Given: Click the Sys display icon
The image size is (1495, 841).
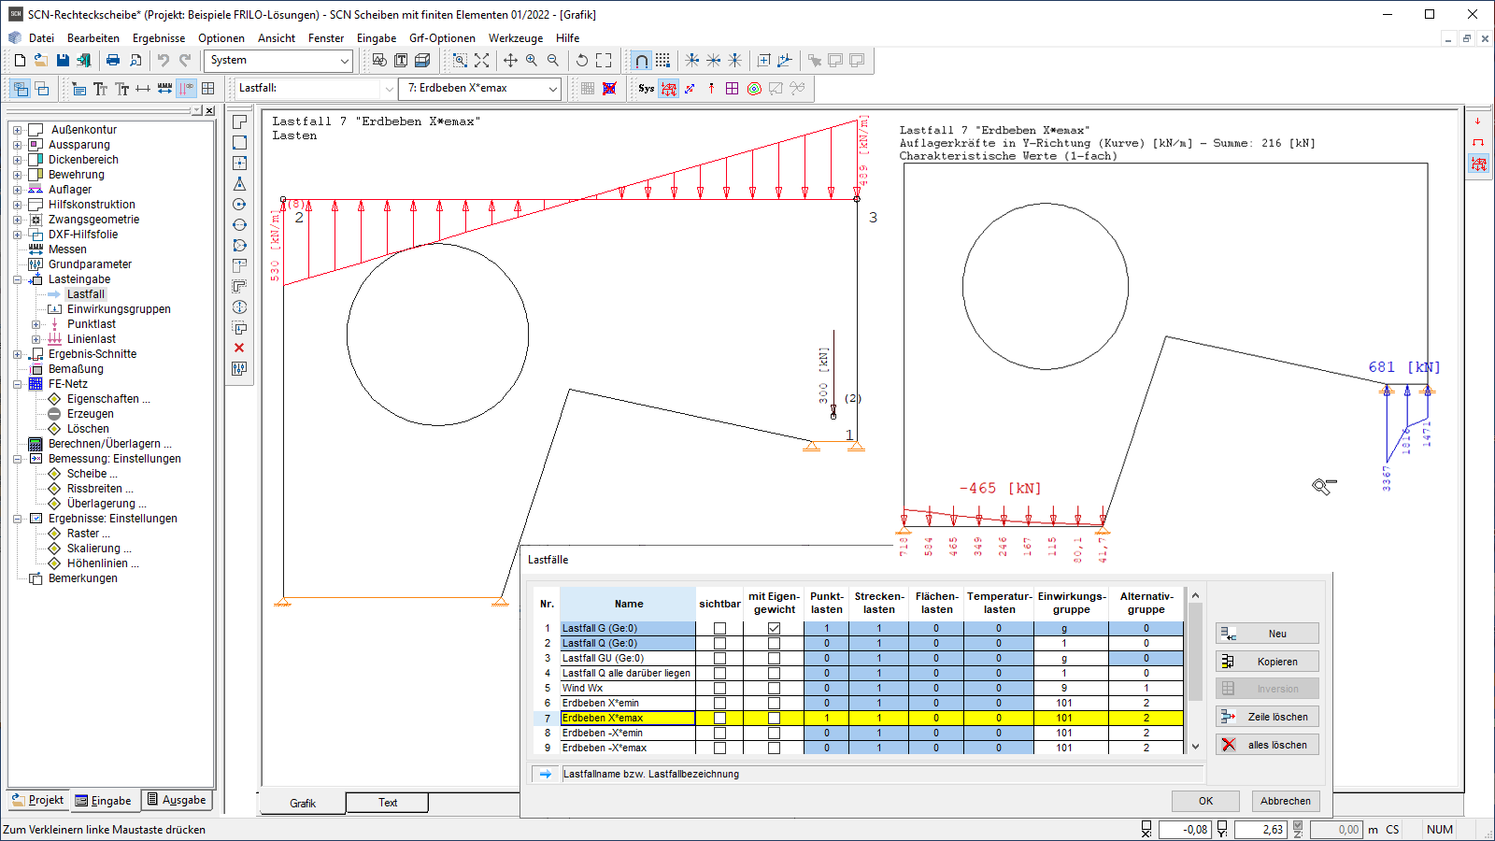Looking at the screenshot, I should coord(647,88).
